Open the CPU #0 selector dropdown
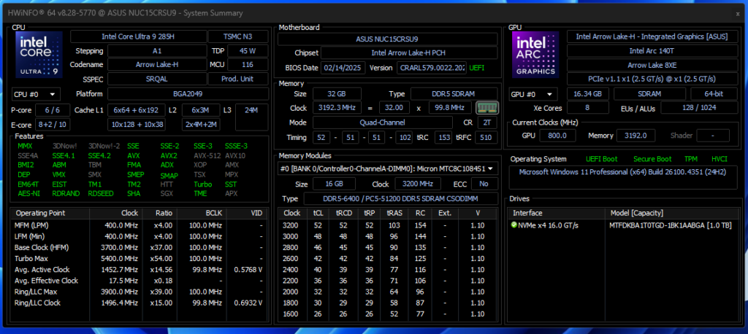 (x=37, y=94)
